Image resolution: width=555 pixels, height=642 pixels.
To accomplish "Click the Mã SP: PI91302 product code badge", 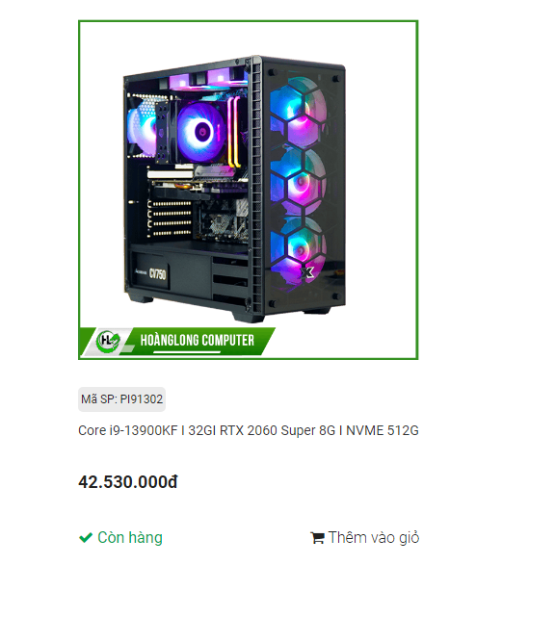I will [122, 399].
